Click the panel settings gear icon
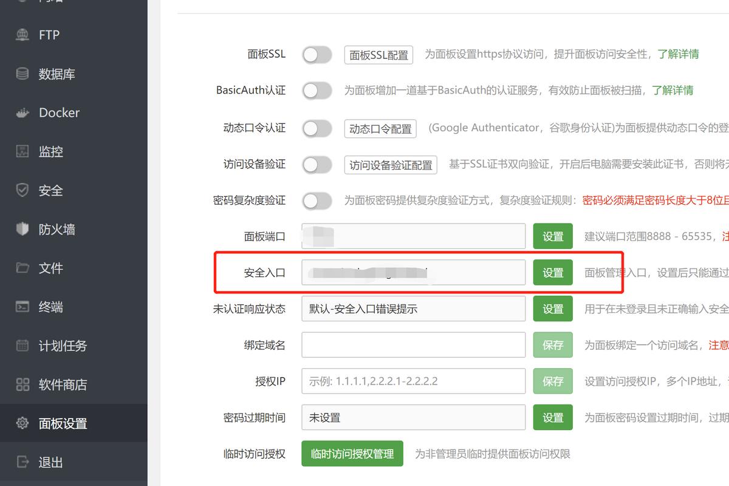Screen dimensions: 729x486 tap(22, 423)
